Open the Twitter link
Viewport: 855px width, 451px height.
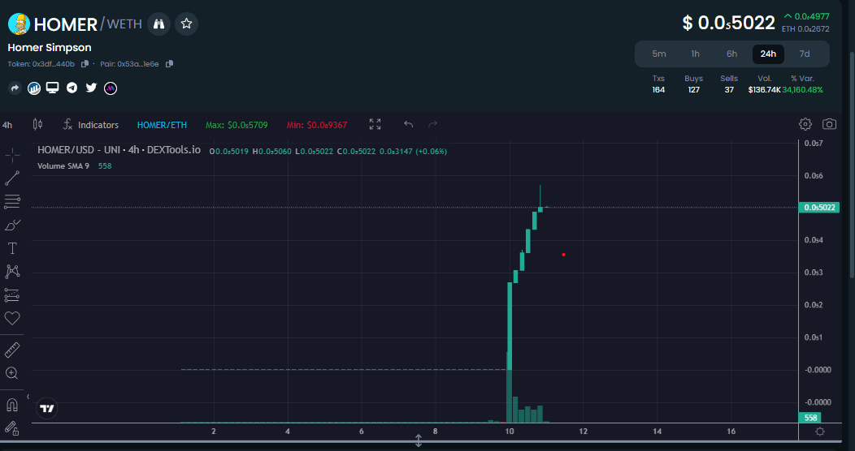(91, 88)
